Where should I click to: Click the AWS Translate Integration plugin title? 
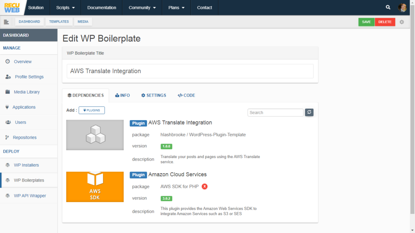point(180,123)
